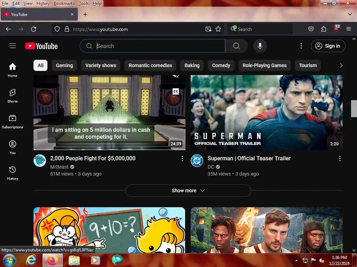The height and width of the screenshot is (267, 357).
Task: Show hidden system tray icons
Action: point(296,260)
